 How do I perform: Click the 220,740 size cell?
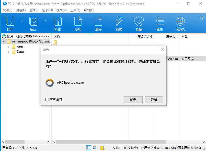(172, 59)
